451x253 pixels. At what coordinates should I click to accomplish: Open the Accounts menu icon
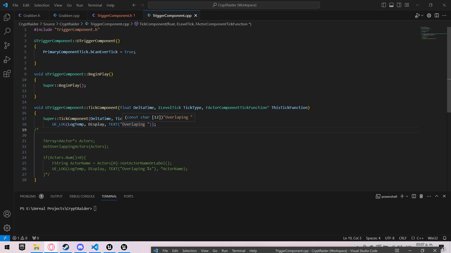(x=7, y=214)
